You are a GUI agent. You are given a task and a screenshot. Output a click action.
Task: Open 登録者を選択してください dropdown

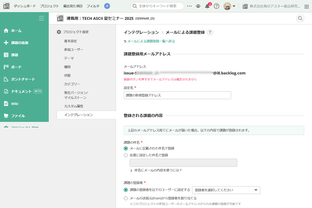click(226, 190)
